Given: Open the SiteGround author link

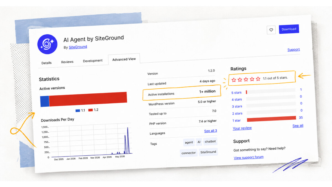Looking at the screenshot, I should 78,47.
